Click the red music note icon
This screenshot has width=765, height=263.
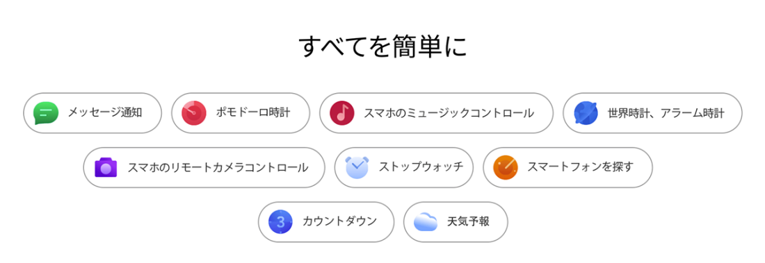click(x=341, y=114)
